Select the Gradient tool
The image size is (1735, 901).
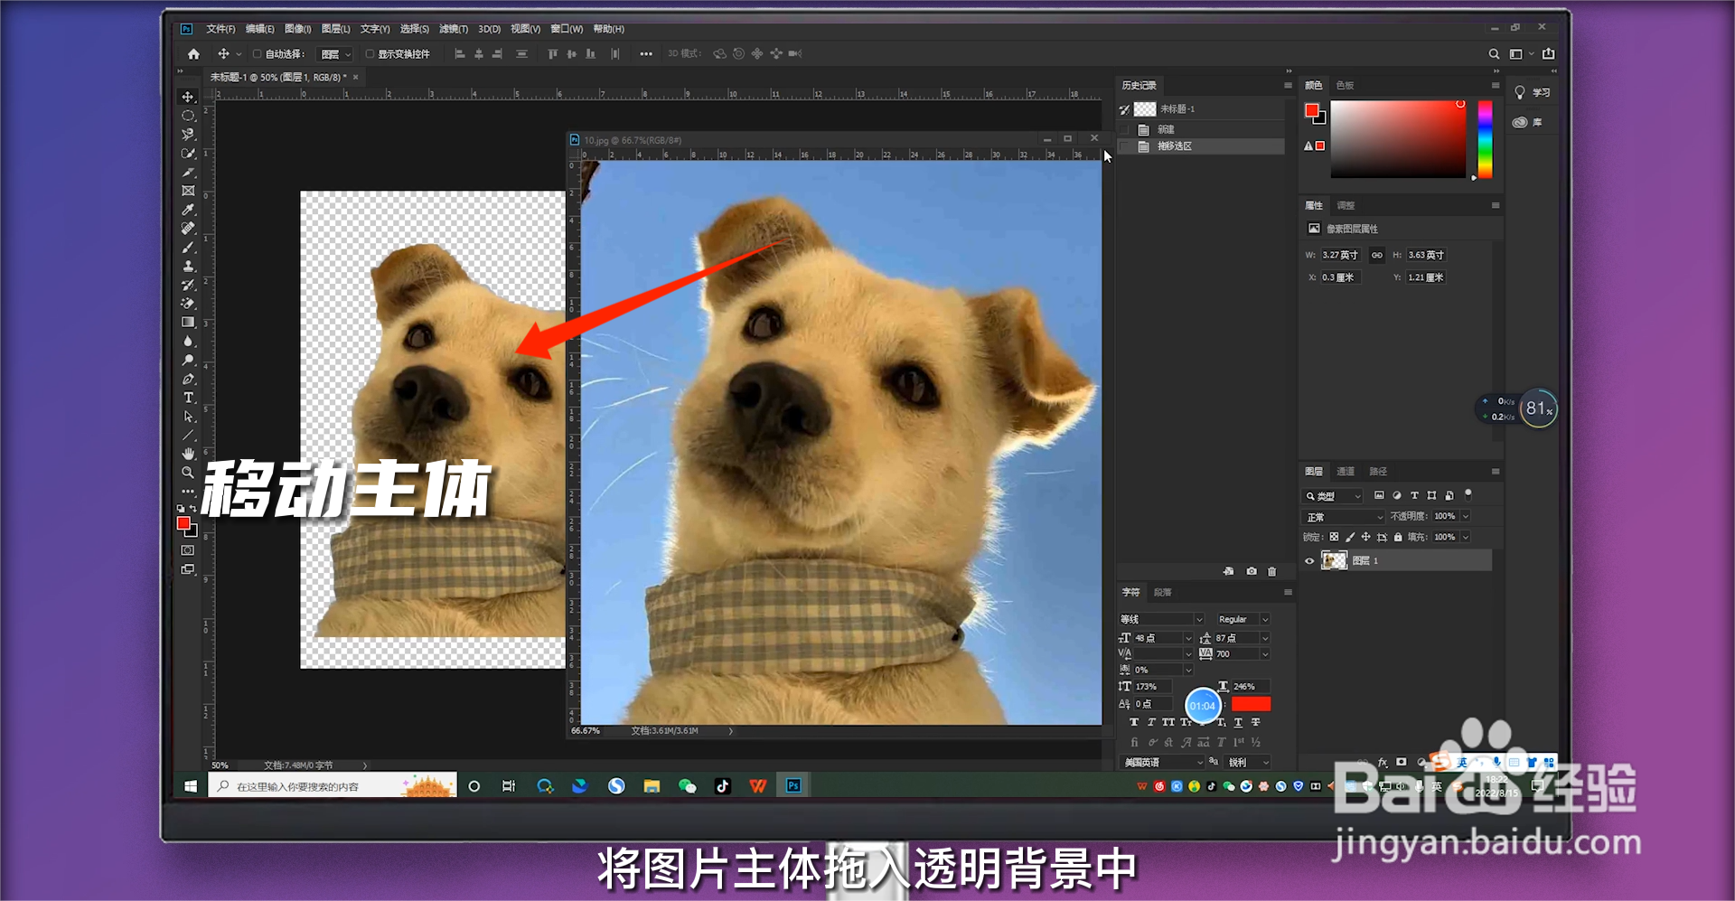click(188, 323)
